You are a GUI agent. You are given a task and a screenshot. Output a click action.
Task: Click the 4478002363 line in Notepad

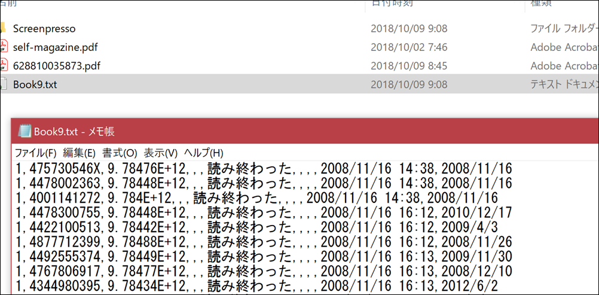(x=264, y=183)
